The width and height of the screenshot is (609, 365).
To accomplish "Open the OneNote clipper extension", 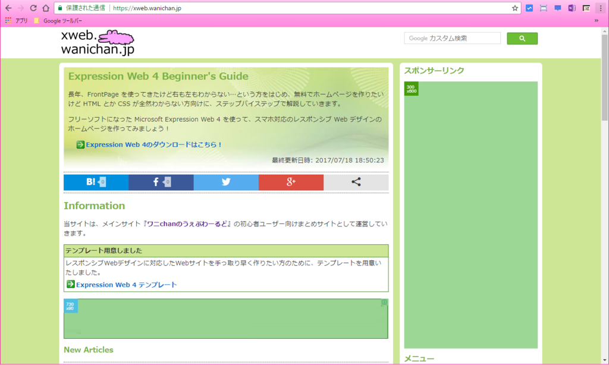I will point(572,8).
